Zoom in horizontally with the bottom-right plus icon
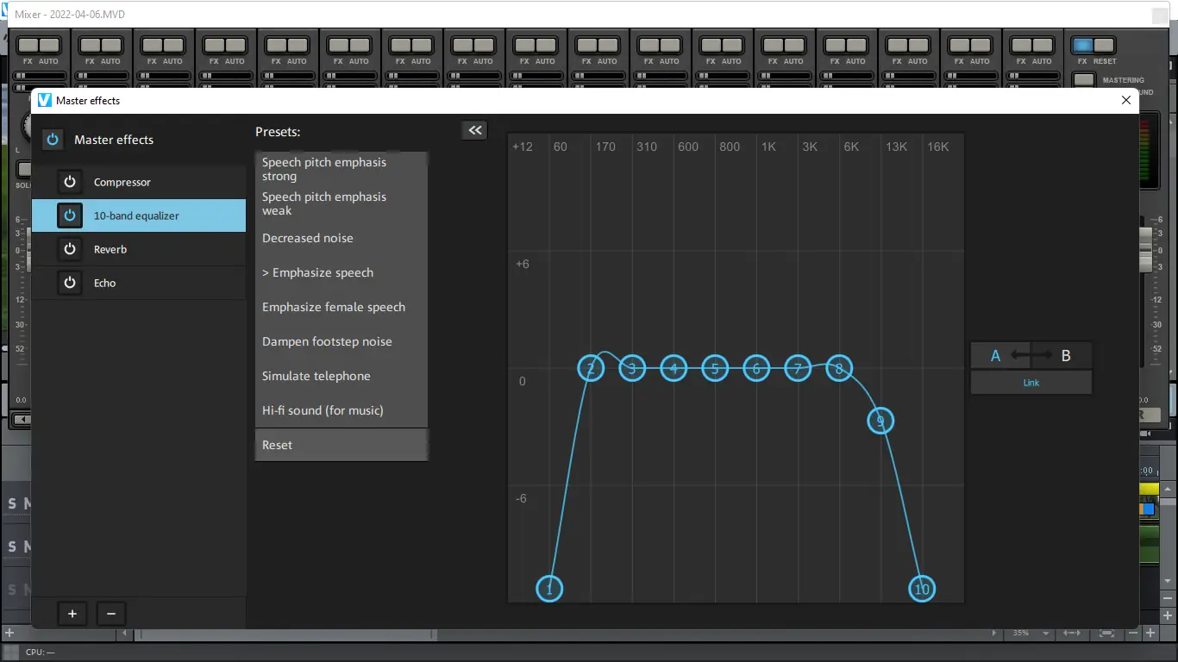 tap(1150, 634)
